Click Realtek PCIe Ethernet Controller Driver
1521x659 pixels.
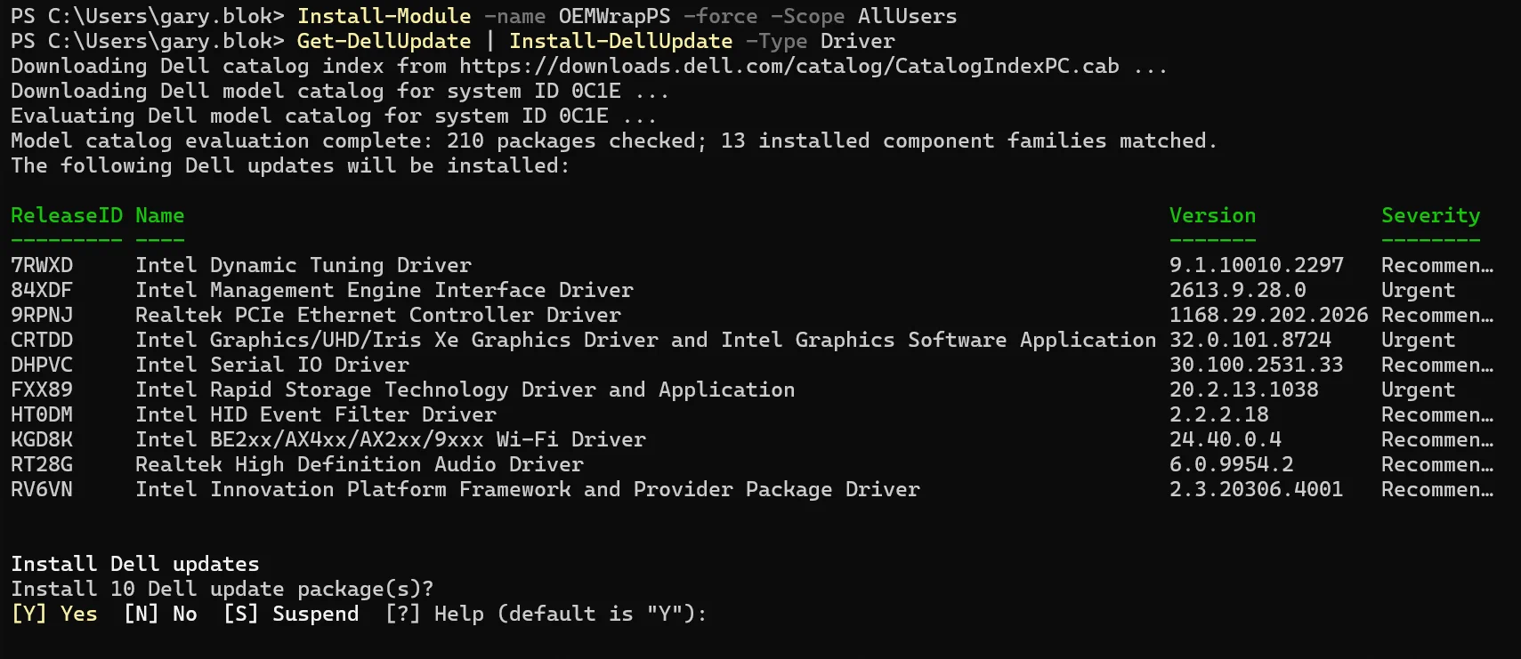[x=378, y=315]
